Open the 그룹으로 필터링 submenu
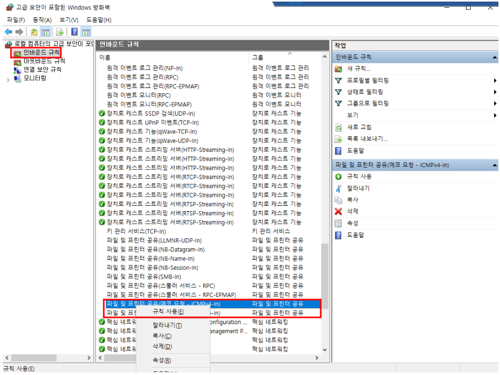This screenshot has height=375, width=500. 495,103
